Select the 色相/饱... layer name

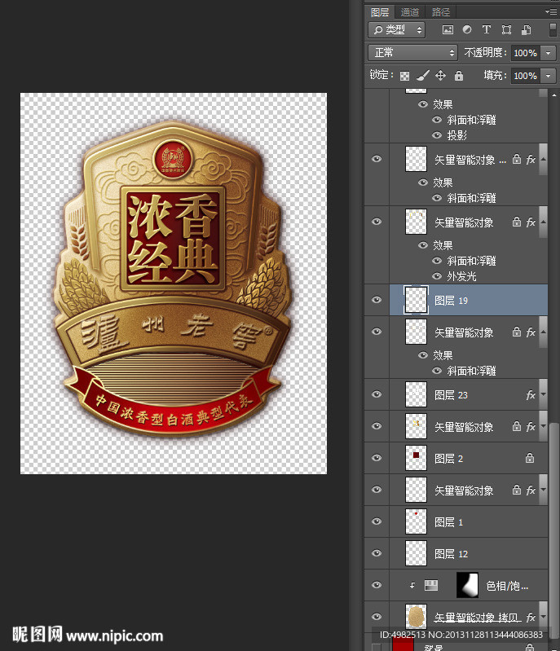(507, 586)
